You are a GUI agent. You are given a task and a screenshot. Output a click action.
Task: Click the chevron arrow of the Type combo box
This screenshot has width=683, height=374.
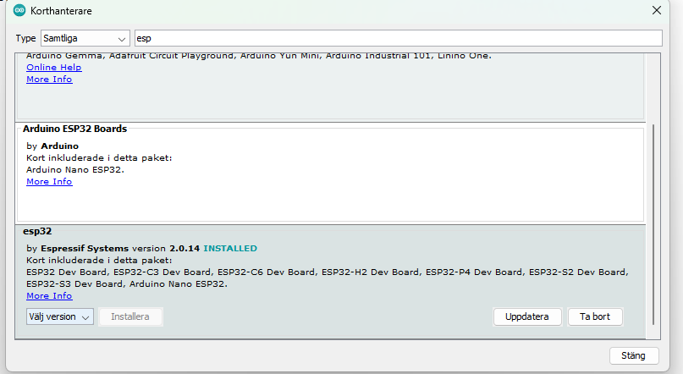122,39
